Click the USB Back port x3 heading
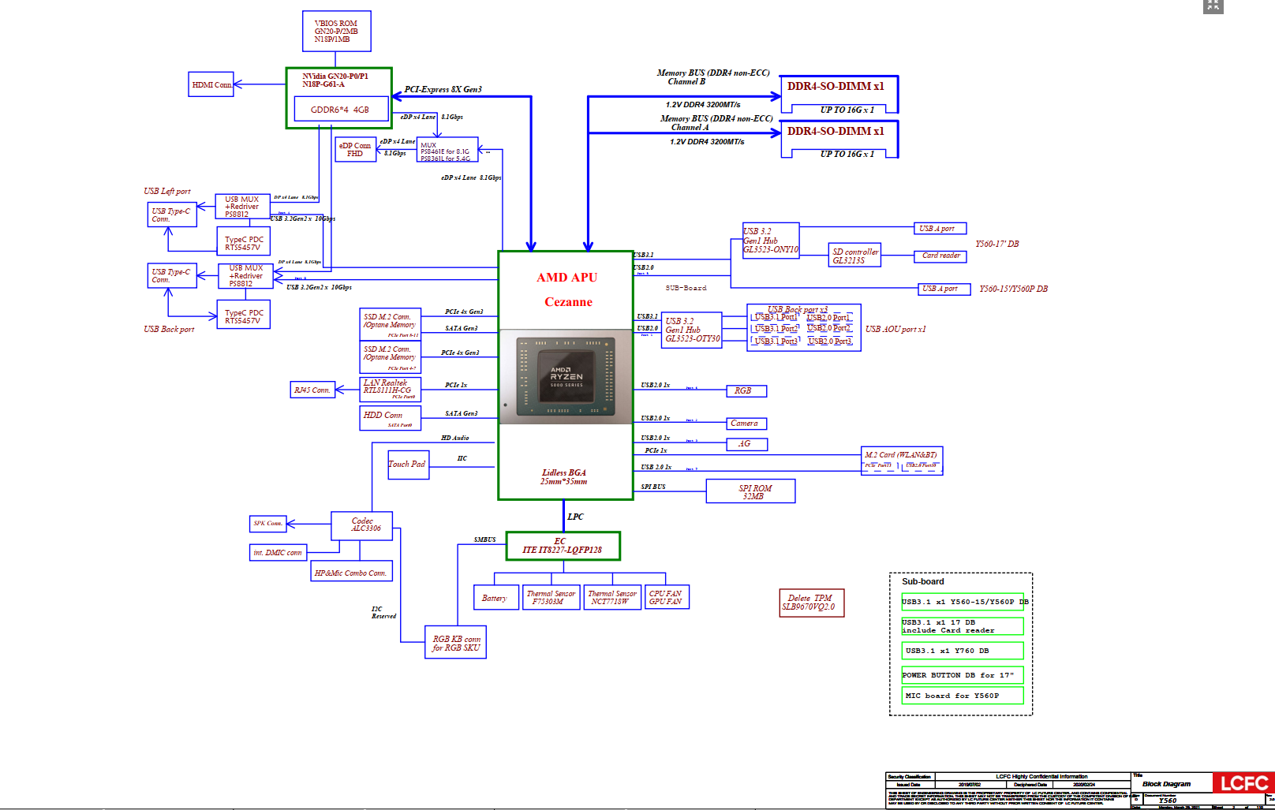This screenshot has width=1275, height=810. coord(798,309)
